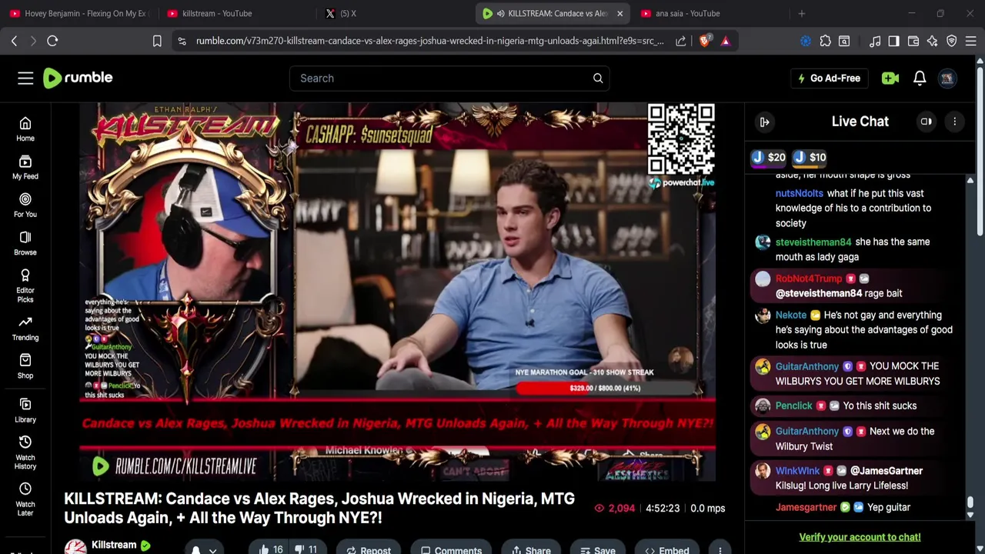Click the Embed button
This screenshot has width=985, height=554.
tap(666, 549)
